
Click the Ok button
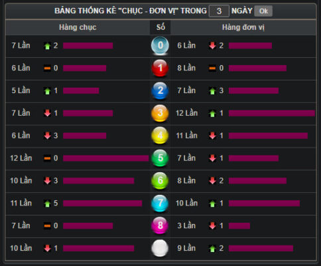pos(263,11)
